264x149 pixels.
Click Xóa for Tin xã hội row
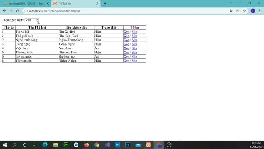point(126,32)
